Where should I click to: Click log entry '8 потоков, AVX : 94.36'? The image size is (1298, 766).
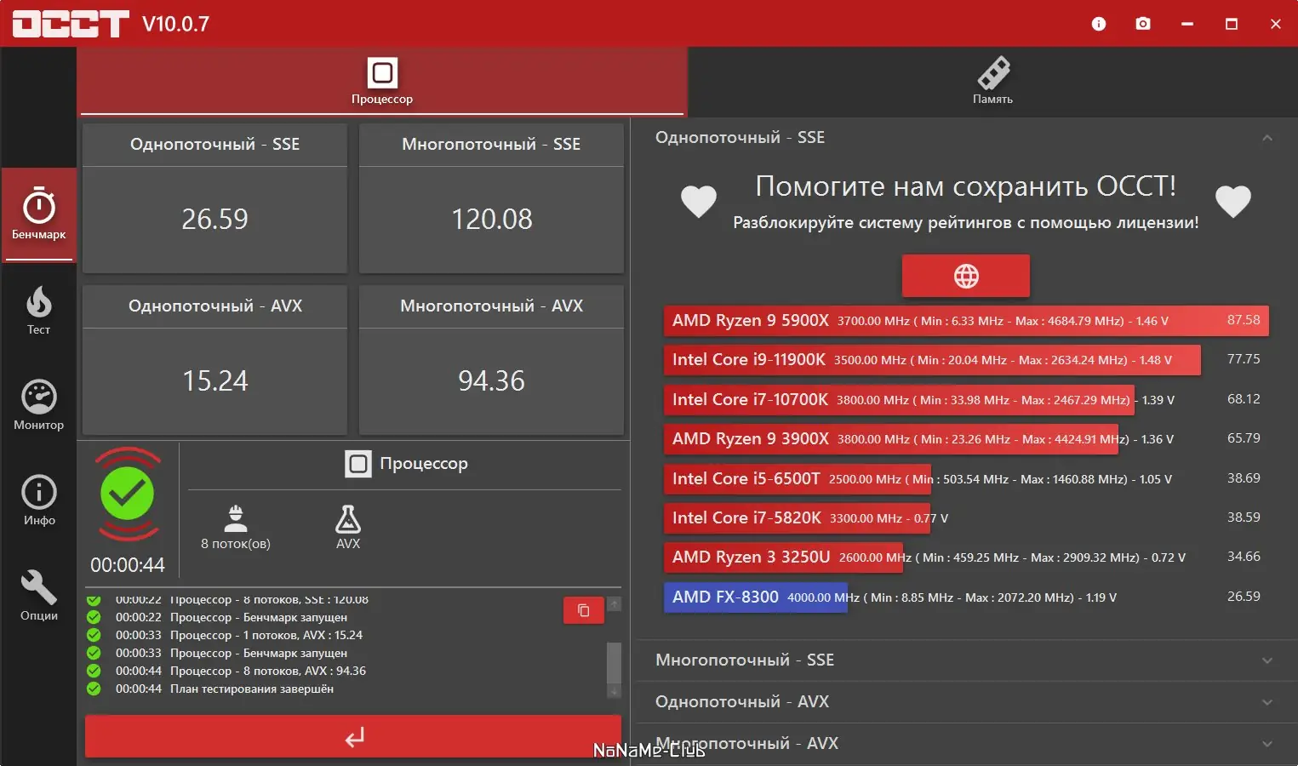[x=268, y=671]
